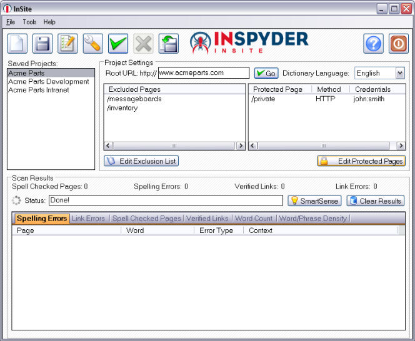
Task: Open the File menu
Action: point(10,22)
